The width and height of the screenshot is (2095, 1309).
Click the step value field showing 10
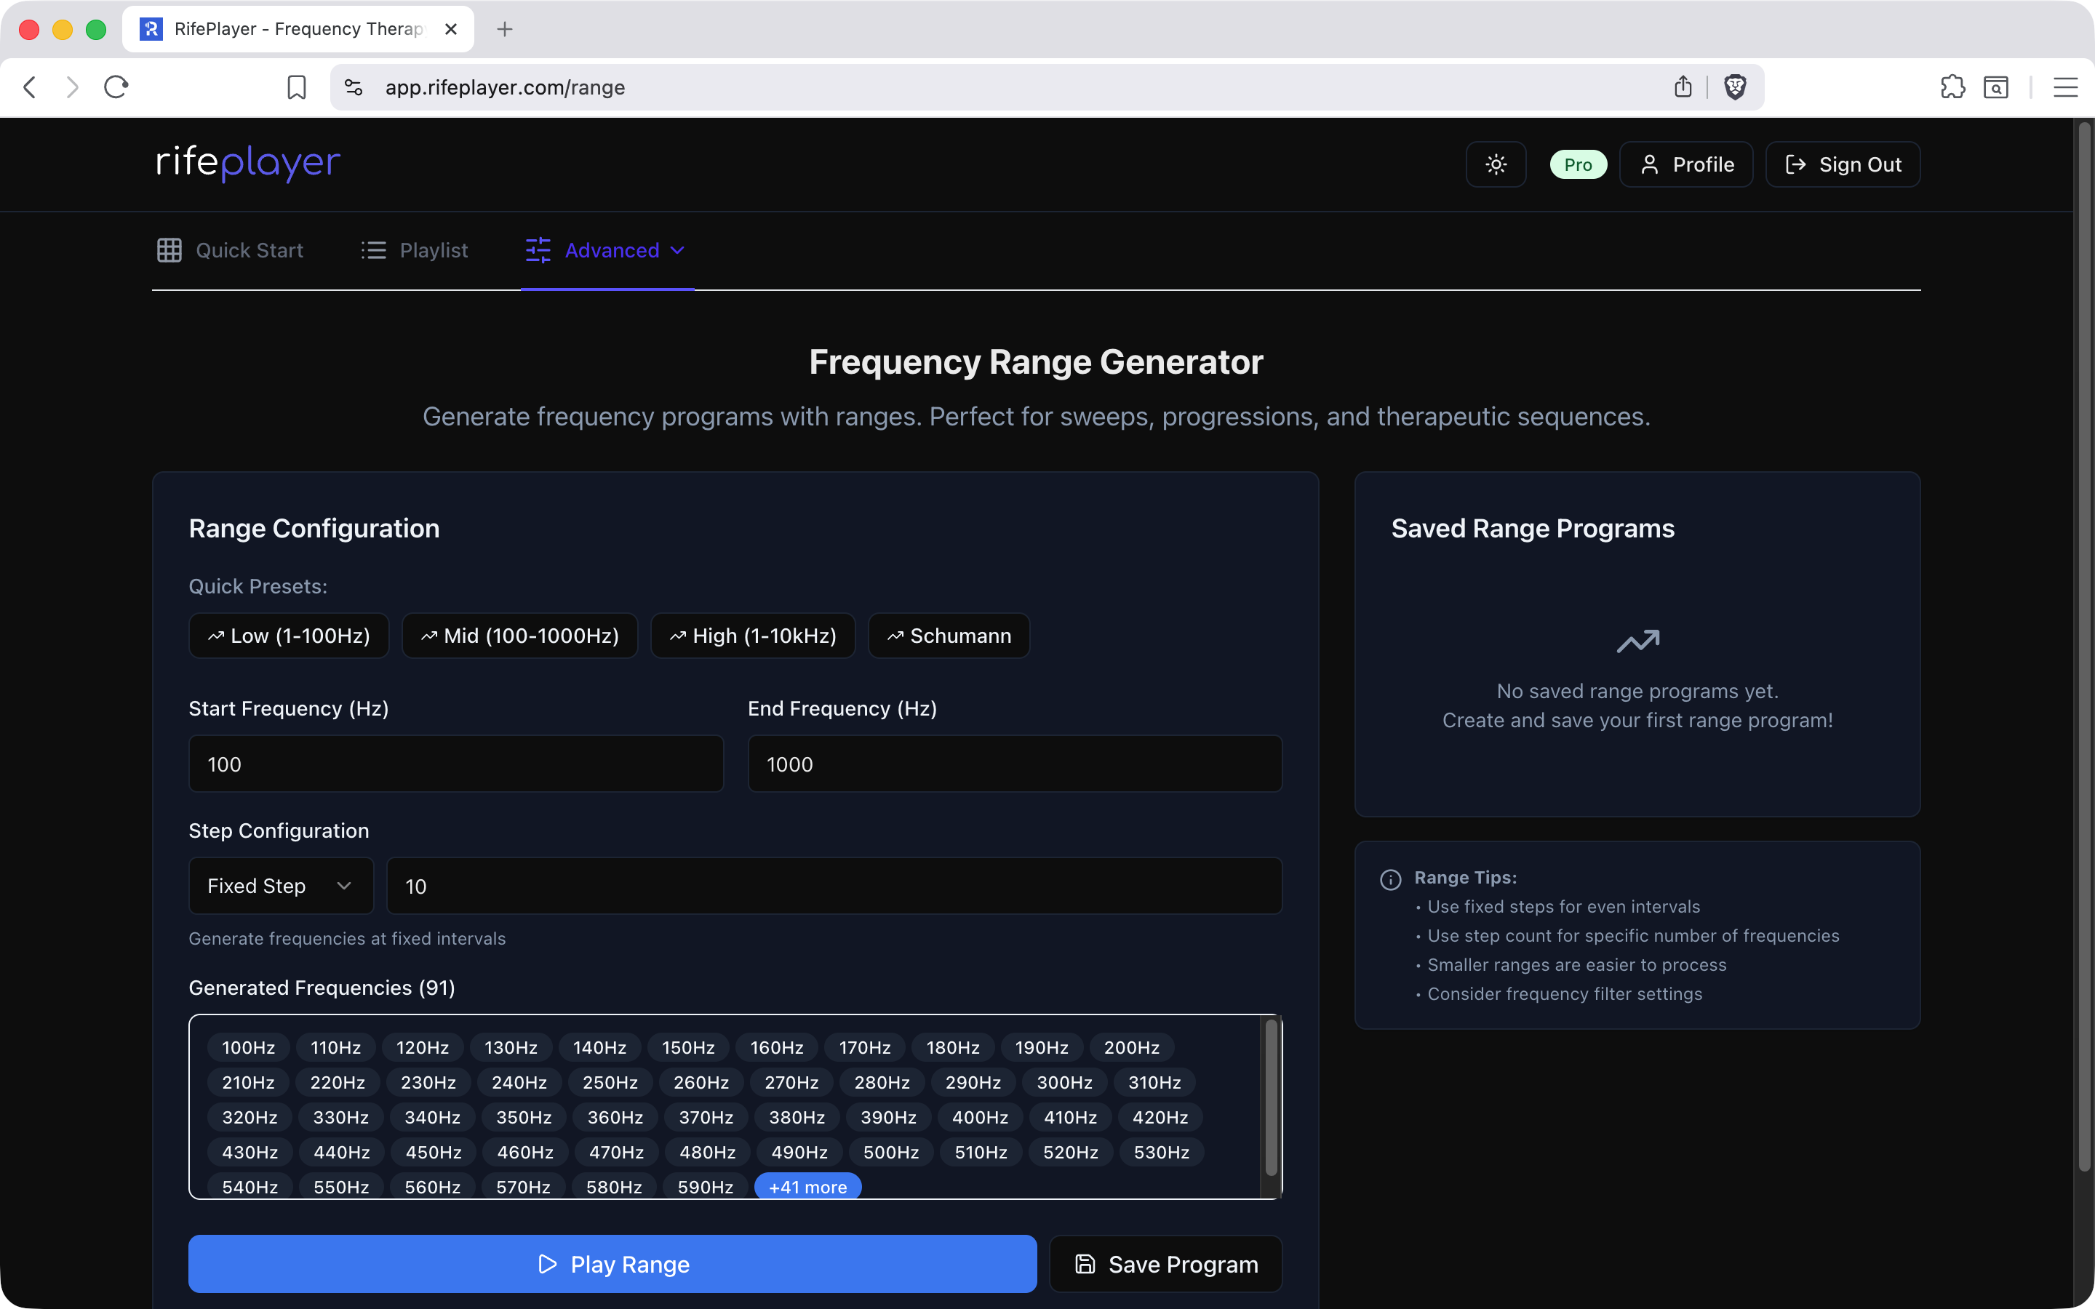834,886
